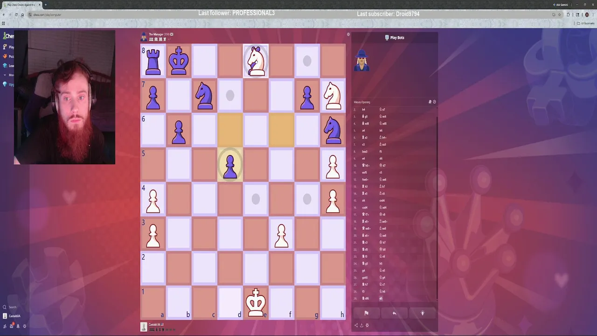Screen dimensions: 597x336
Task: Move to the g4 dot square
Action: point(307,199)
